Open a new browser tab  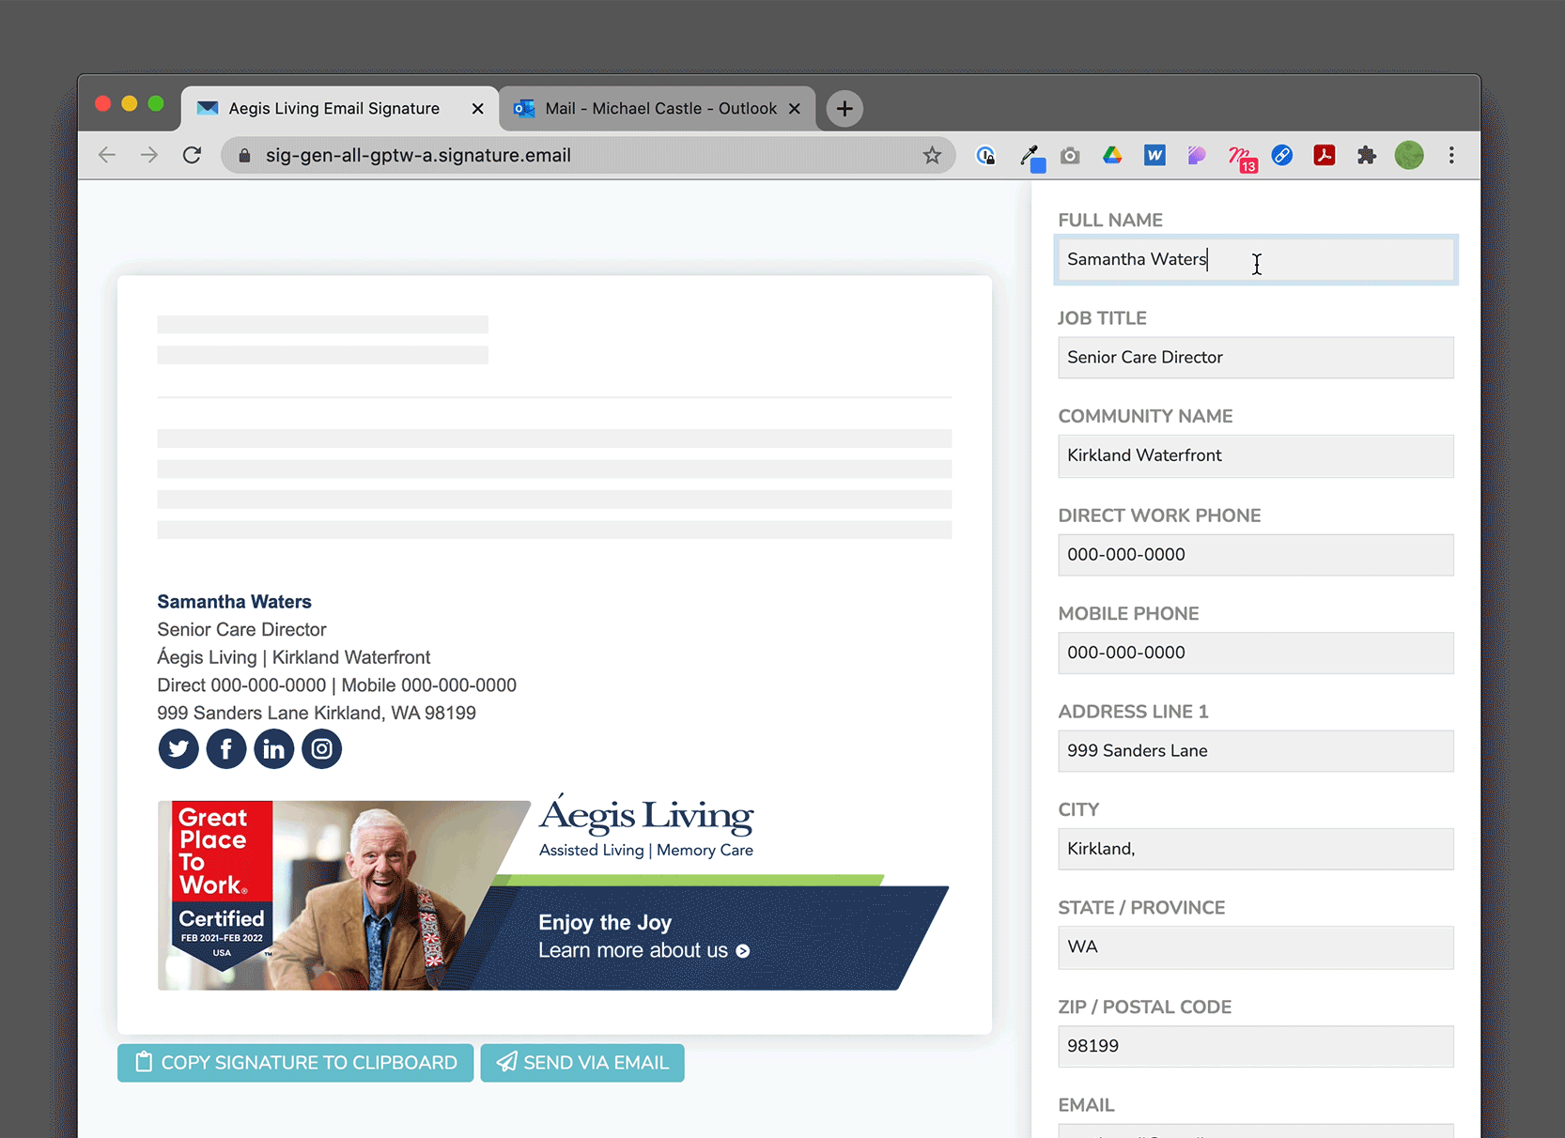tap(844, 108)
